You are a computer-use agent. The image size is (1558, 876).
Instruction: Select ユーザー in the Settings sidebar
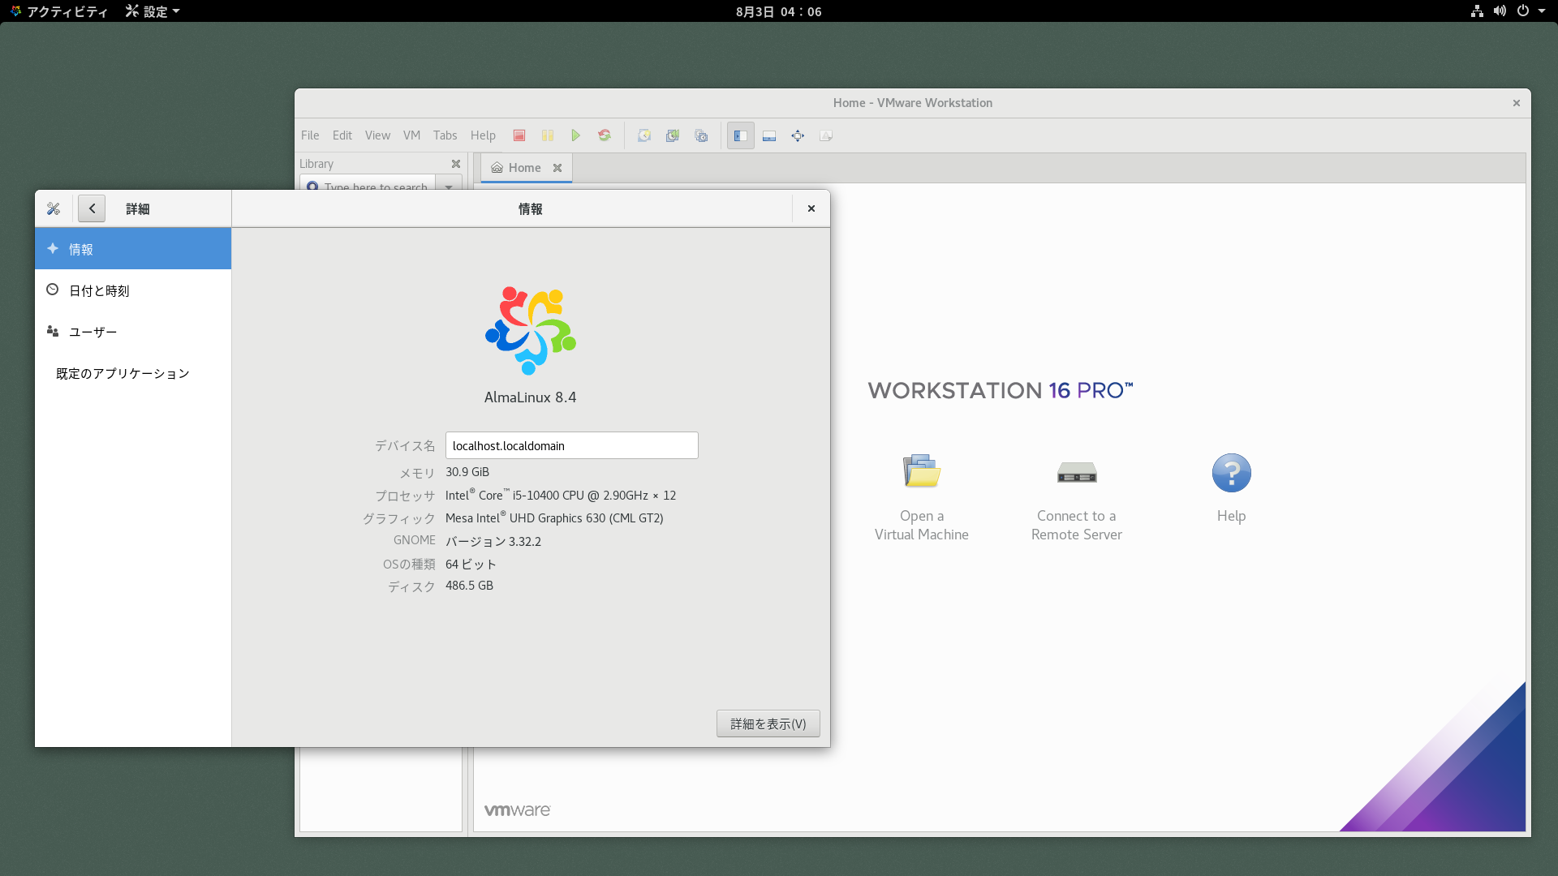pyautogui.click(x=133, y=332)
